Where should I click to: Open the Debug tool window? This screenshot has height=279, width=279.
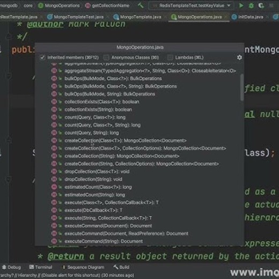pyautogui.click(x=11, y=267)
